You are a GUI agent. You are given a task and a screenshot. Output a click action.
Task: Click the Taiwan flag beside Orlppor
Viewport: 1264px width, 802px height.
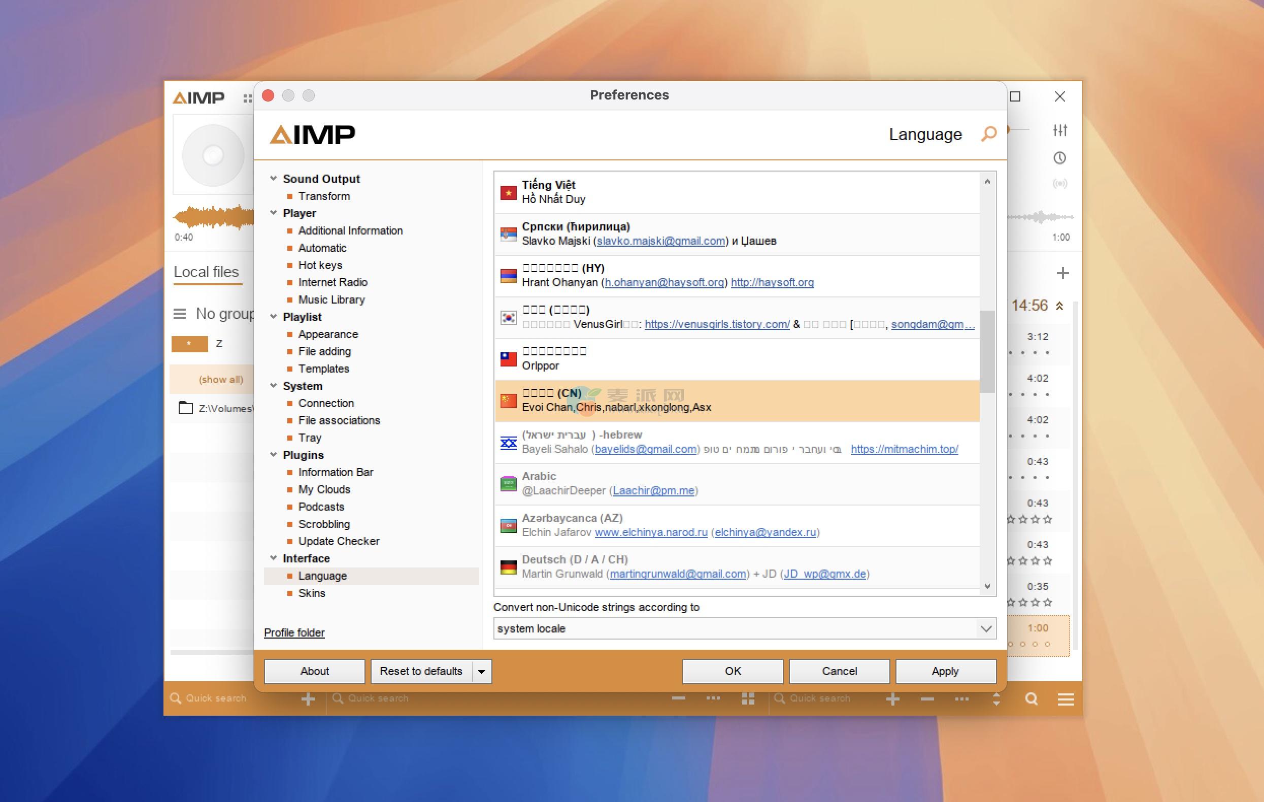(508, 358)
